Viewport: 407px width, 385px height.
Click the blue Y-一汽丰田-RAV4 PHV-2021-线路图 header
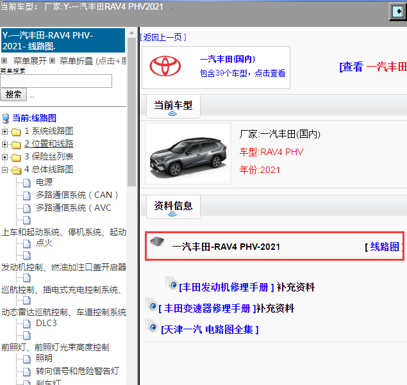[63, 40]
